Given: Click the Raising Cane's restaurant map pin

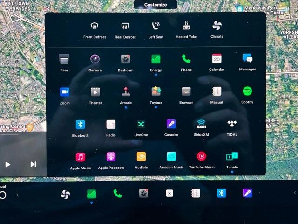Looking at the screenshot, I should [x=30, y=127].
